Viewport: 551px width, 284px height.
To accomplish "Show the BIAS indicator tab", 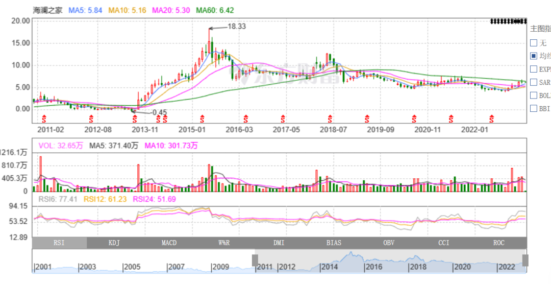I will [x=334, y=243].
